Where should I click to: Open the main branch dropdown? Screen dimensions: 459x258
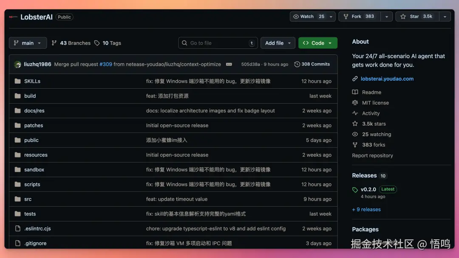coord(28,43)
